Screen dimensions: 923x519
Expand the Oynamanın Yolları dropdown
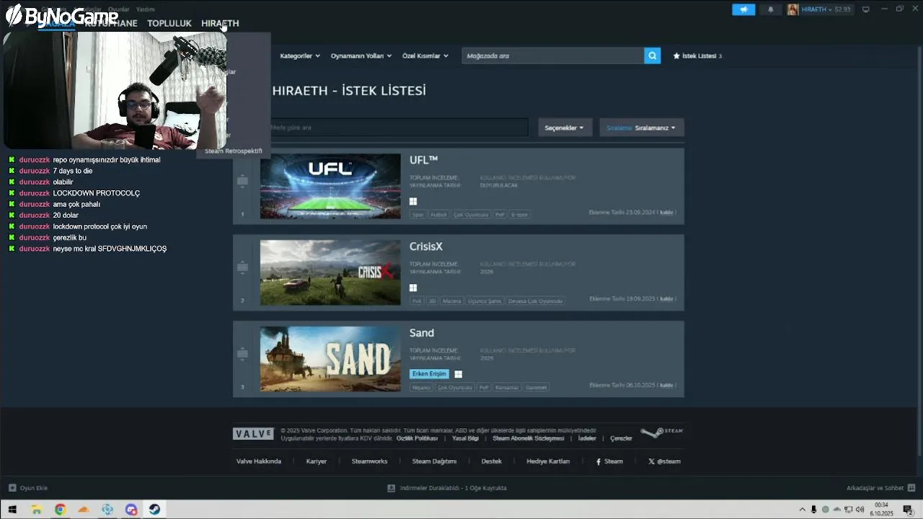coord(361,56)
